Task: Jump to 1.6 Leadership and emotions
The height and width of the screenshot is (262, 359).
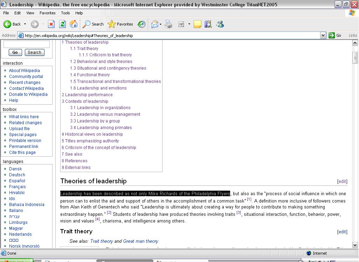Action: [x=98, y=88]
